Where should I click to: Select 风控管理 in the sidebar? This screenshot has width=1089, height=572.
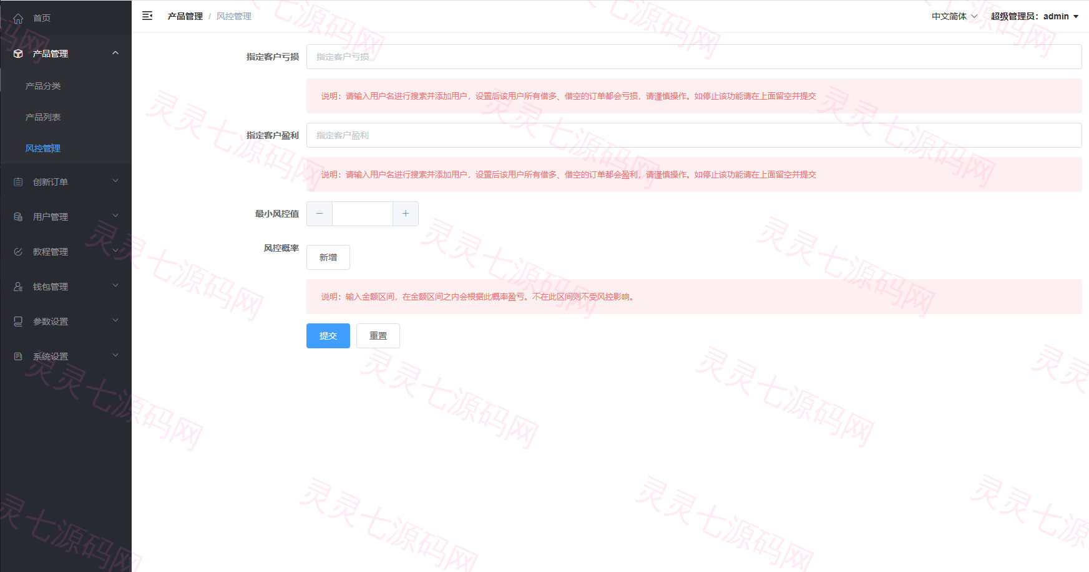[x=43, y=148]
